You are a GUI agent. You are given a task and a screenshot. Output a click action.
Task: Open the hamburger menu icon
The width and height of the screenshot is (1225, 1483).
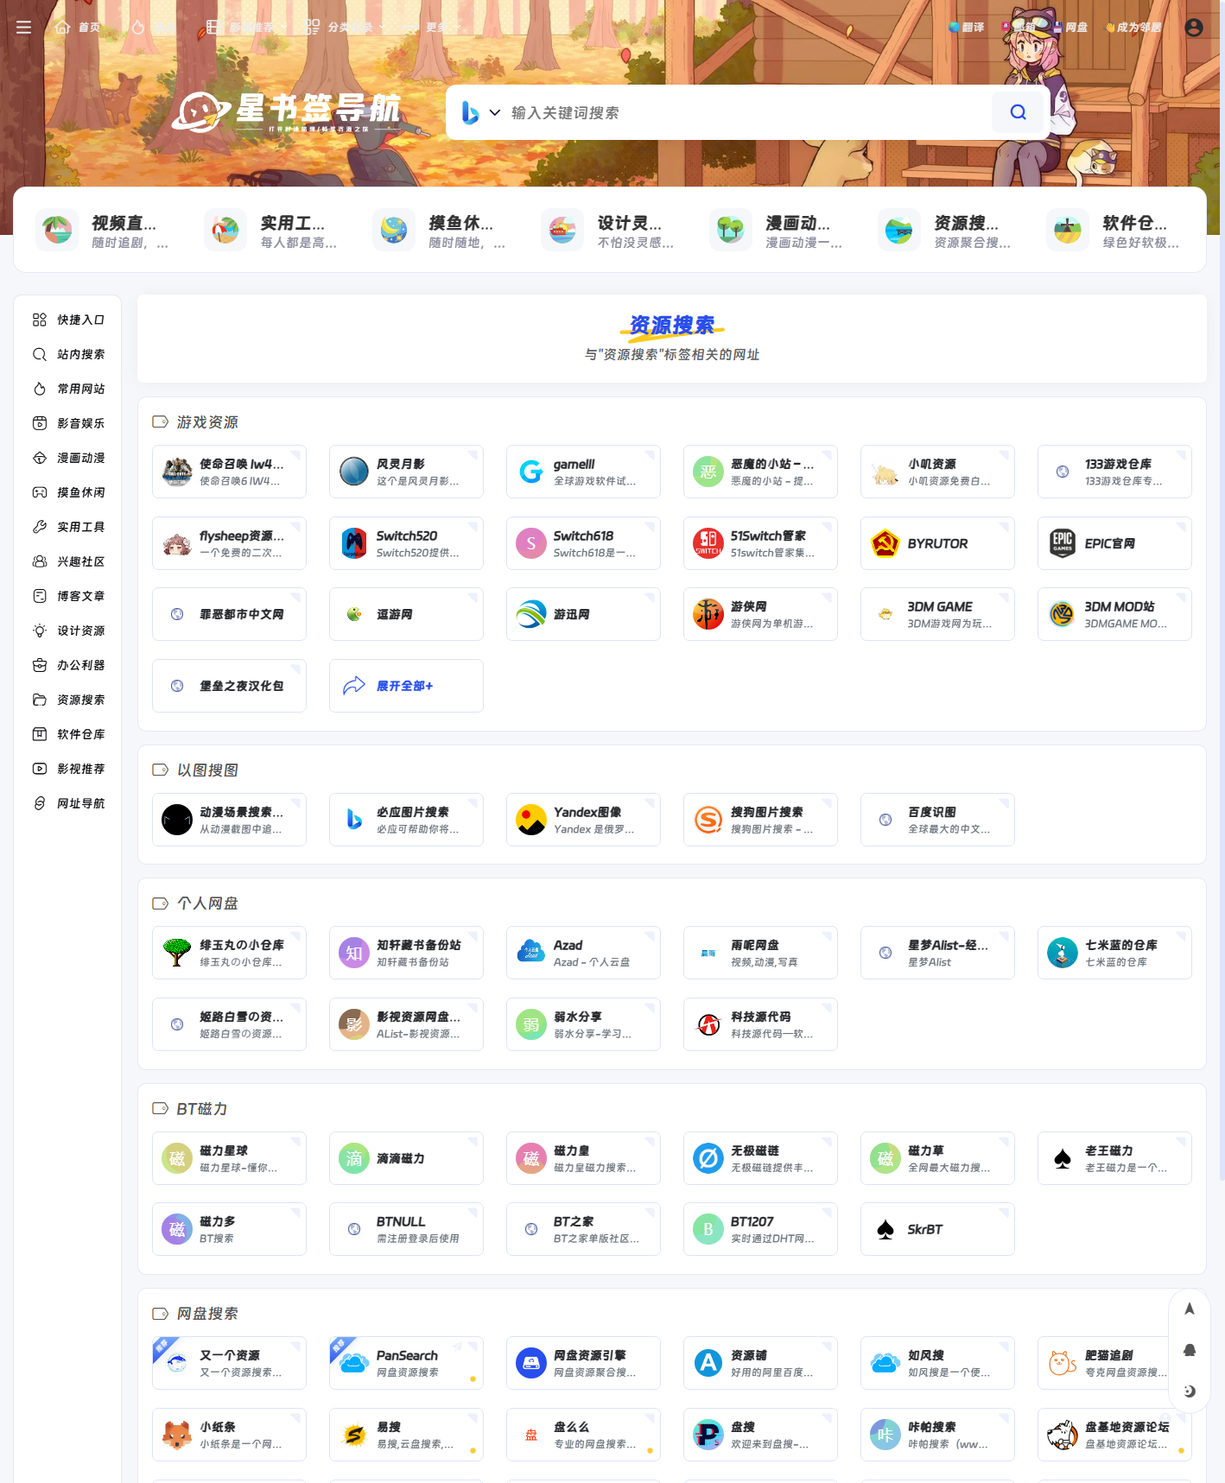(x=24, y=28)
